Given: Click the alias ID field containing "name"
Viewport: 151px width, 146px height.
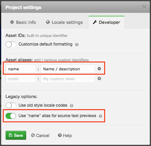Looking at the screenshot, I should tap(21, 69).
